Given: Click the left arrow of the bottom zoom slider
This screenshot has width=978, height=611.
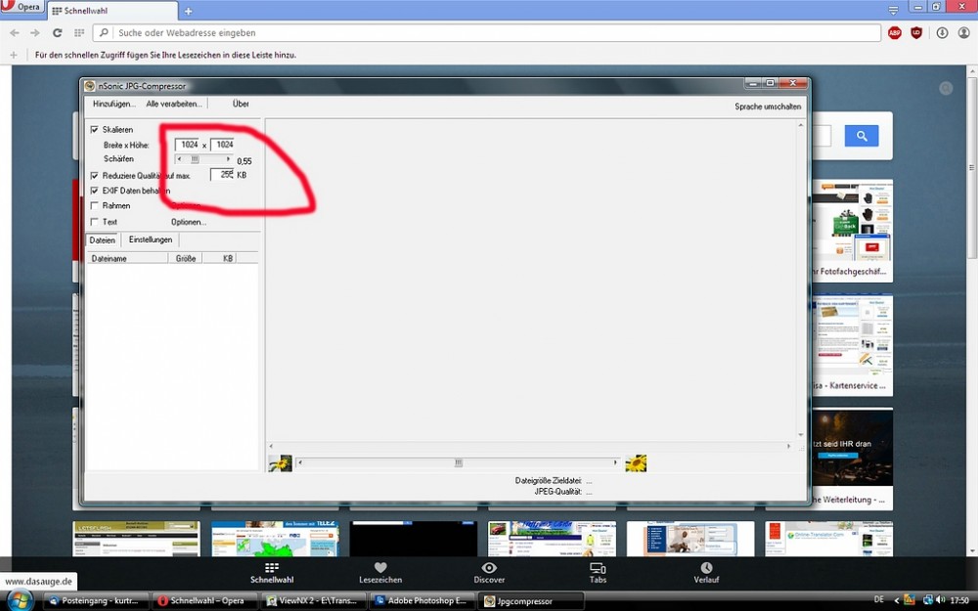Looking at the screenshot, I should (300, 462).
